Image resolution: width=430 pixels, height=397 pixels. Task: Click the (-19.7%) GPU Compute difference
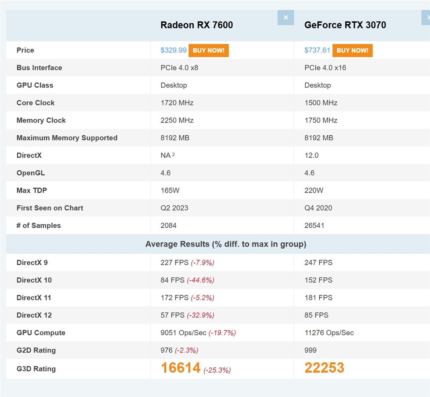[222, 333]
